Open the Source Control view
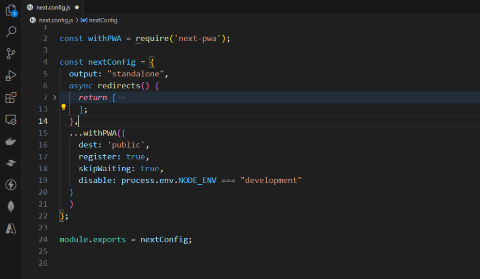Viewport: 480px width, 279px height. [11, 53]
